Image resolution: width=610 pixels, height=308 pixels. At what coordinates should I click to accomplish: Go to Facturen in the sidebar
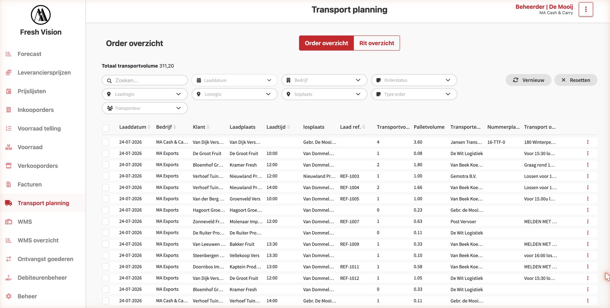(x=29, y=185)
